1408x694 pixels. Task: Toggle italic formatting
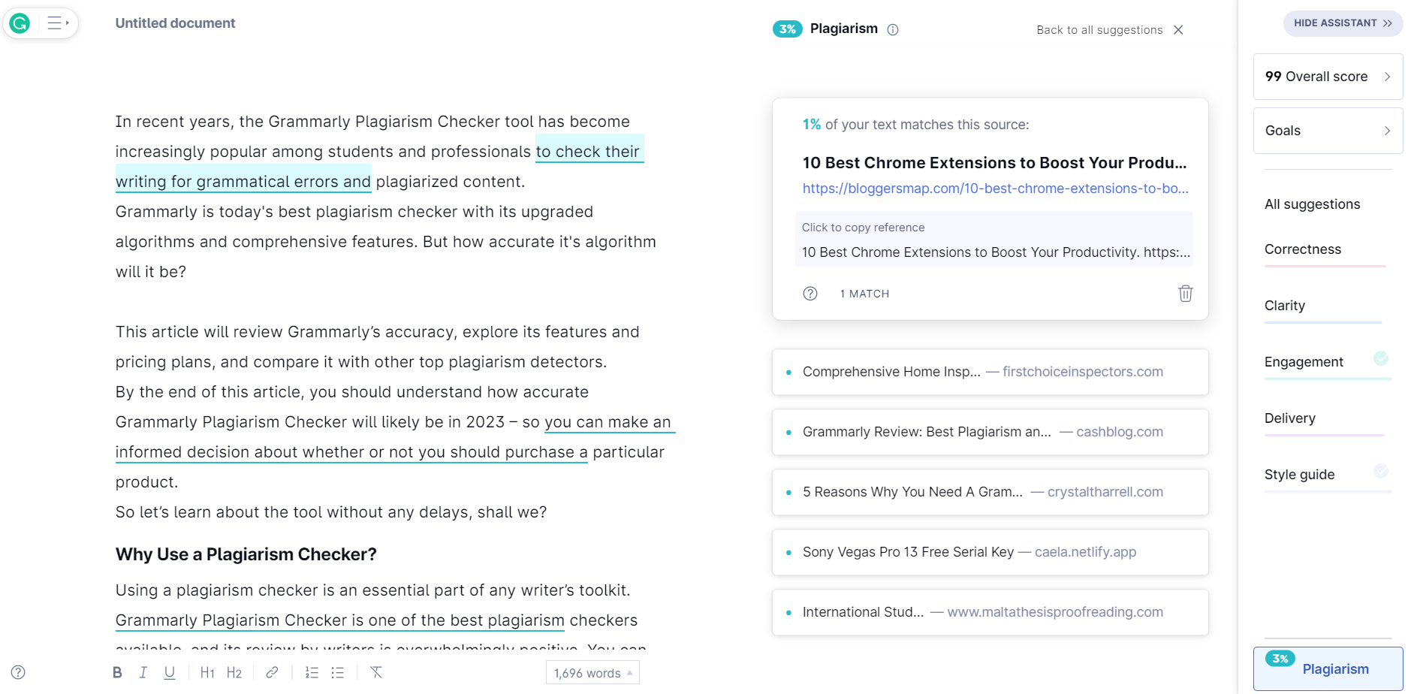pyautogui.click(x=143, y=673)
